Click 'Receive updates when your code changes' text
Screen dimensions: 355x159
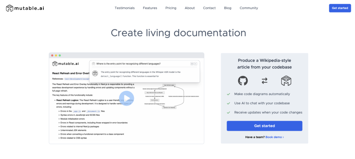(268, 112)
